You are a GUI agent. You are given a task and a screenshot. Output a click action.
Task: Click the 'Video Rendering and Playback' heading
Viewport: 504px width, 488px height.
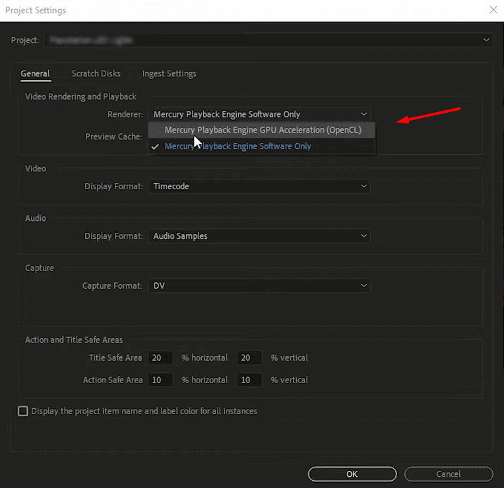(x=80, y=97)
